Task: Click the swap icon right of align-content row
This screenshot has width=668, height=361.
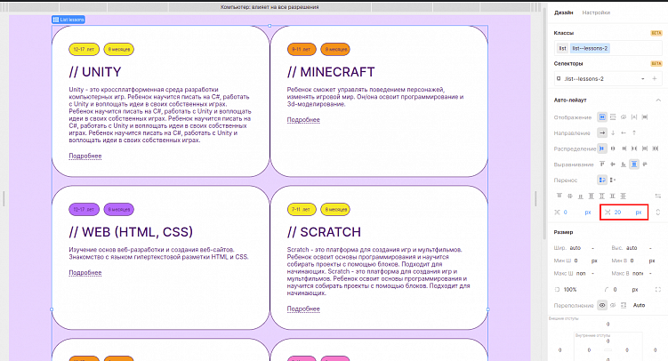Action: tap(658, 196)
